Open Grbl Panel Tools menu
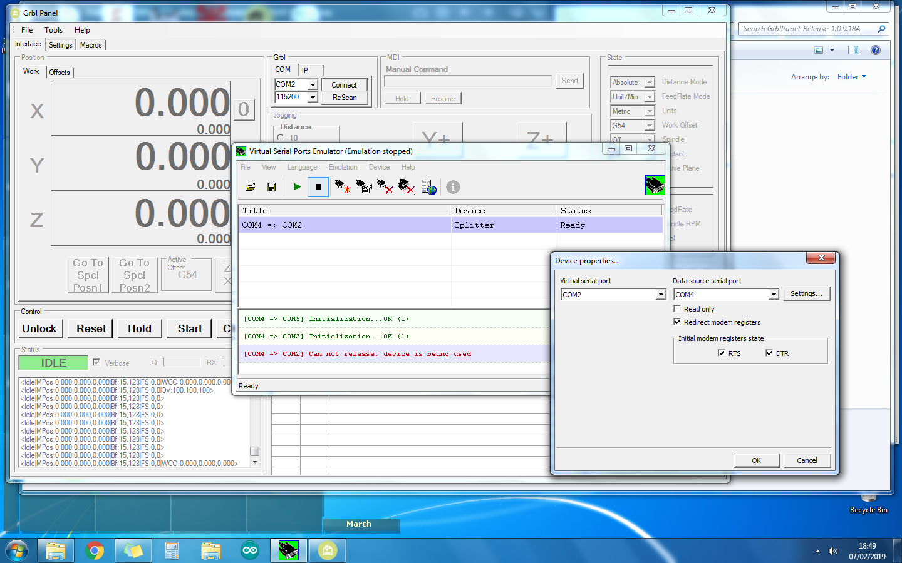Viewport: 902px width, 563px height. point(54,30)
